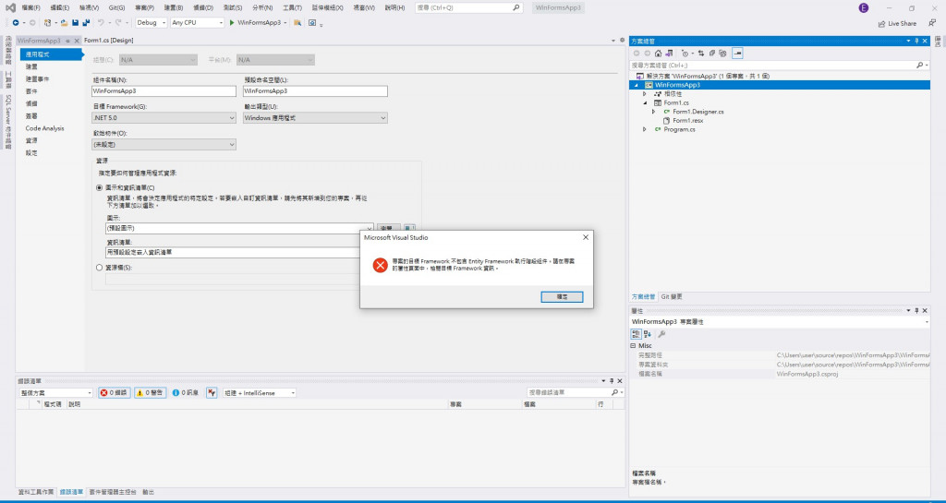The height and width of the screenshot is (503, 946).
Task: Click the assembly name input field
Action: tap(164, 91)
